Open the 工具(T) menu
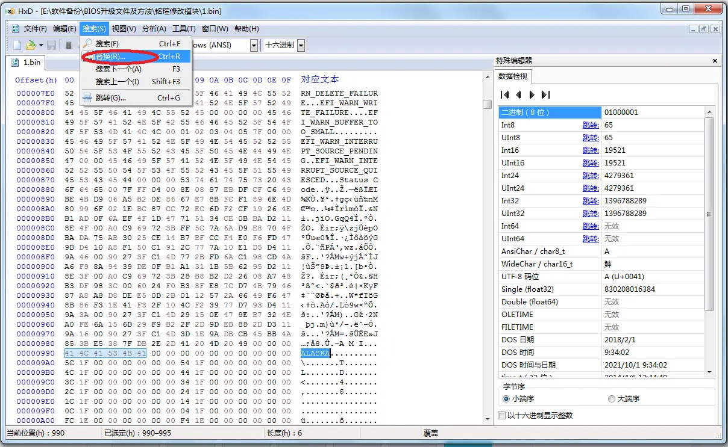This screenshot has height=447, width=728. (184, 29)
